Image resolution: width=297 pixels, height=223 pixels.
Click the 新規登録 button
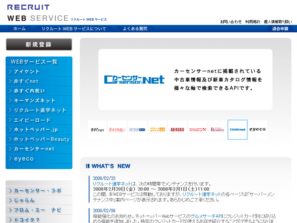pos(39,44)
